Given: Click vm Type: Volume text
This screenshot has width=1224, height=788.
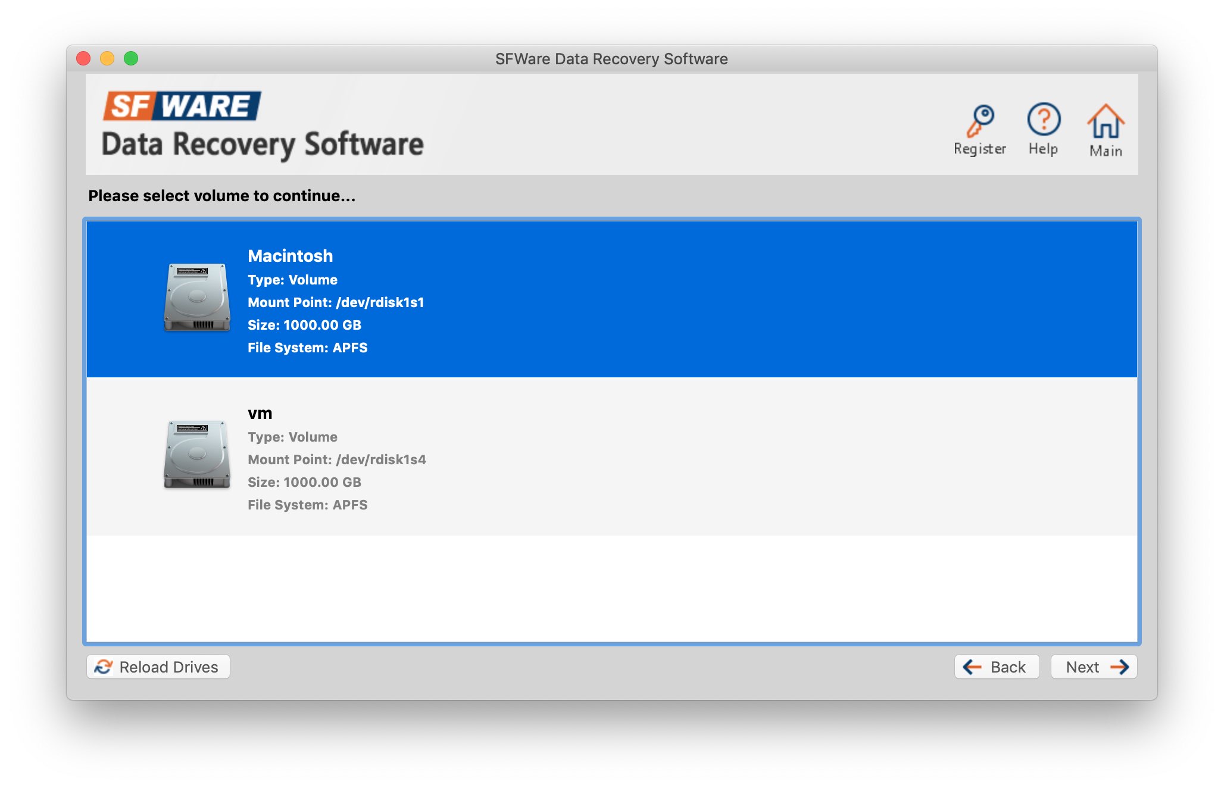Looking at the screenshot, I should point(292,437).
